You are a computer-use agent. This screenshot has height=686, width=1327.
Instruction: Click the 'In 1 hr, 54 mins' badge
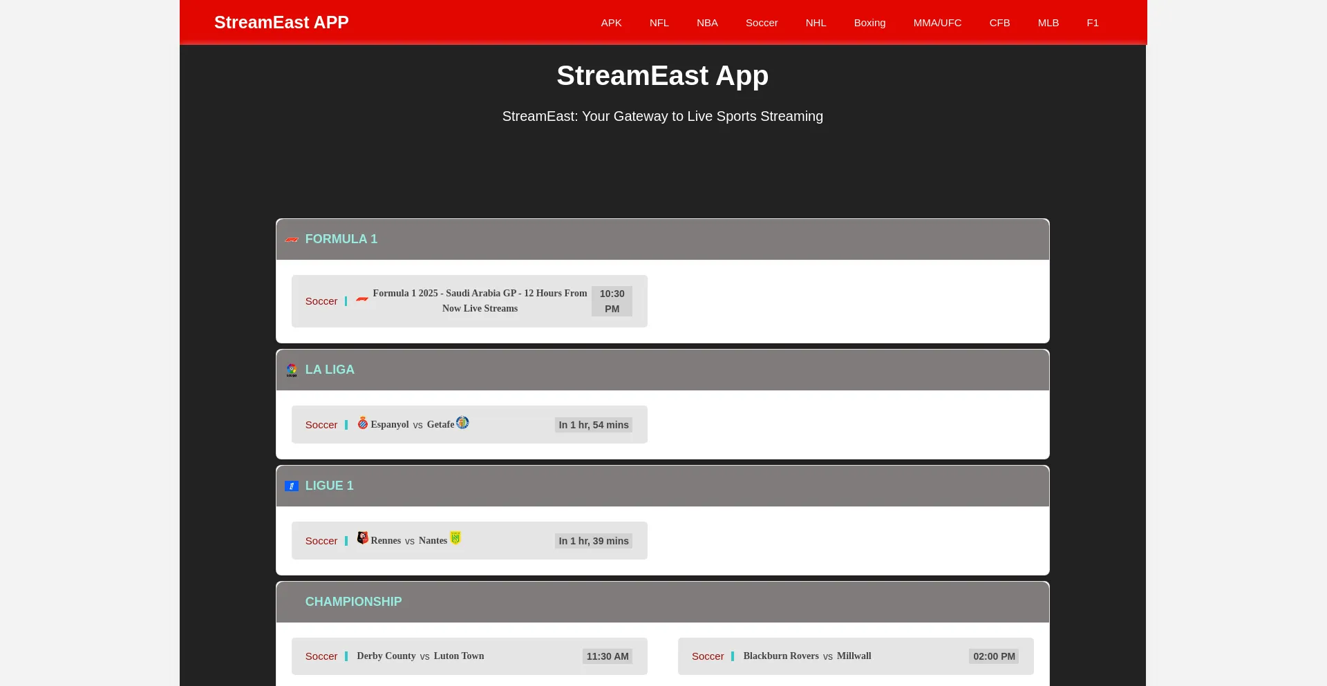[x=594, y=425]
